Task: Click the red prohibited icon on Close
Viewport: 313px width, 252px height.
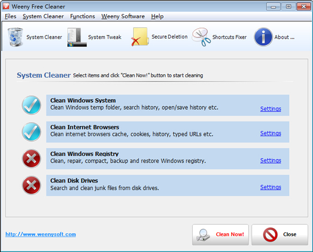Action: pos(270,234)
